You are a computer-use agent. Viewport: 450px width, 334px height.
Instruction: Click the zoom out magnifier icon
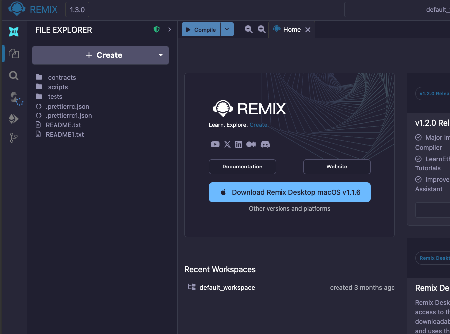[x=248, y=29]
